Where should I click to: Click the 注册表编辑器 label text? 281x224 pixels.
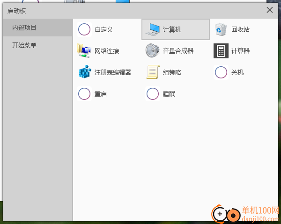click(x=113, y=72)
